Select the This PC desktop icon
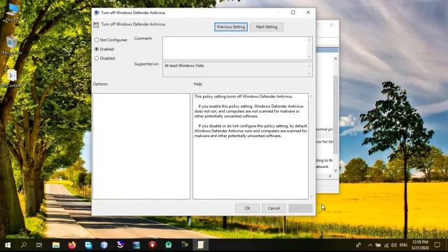Screen dimensions: 448x252 click(12, 13)
